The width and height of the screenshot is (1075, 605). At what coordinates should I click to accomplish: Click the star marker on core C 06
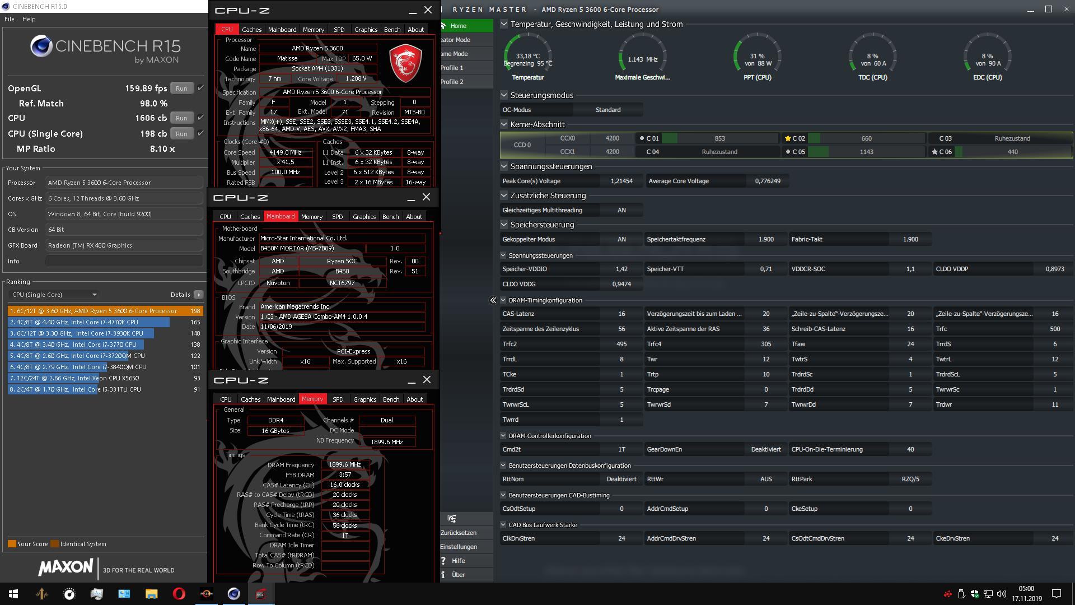click(x=934, y=152)
